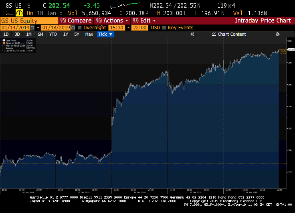The height and width of the screenshot is (213, 295).
Task: Select the YTD range tab
Action: pyautogui.click(x=53, y=34)
